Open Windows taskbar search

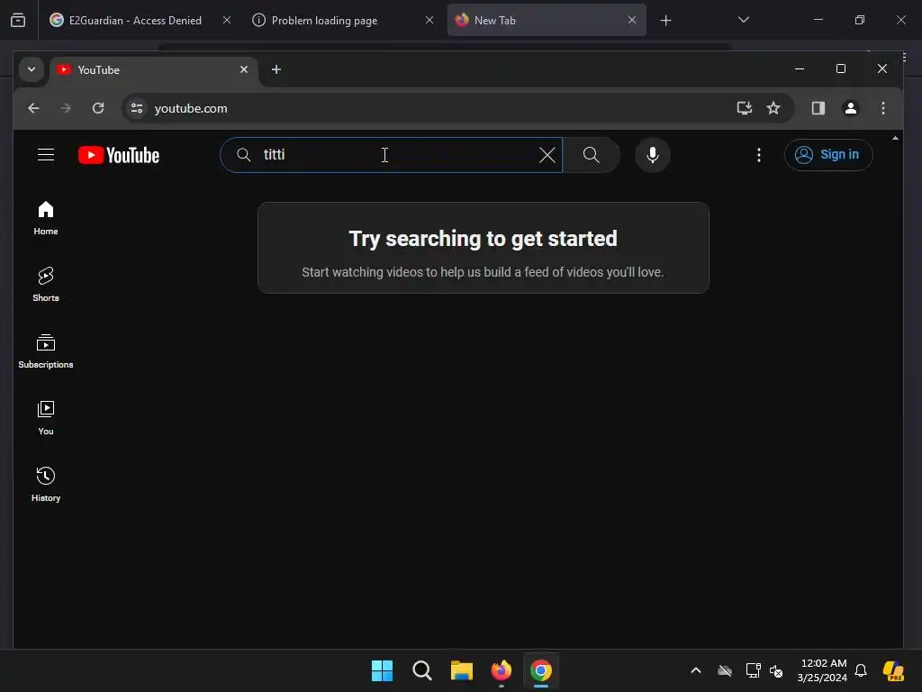tap(422, 670)
